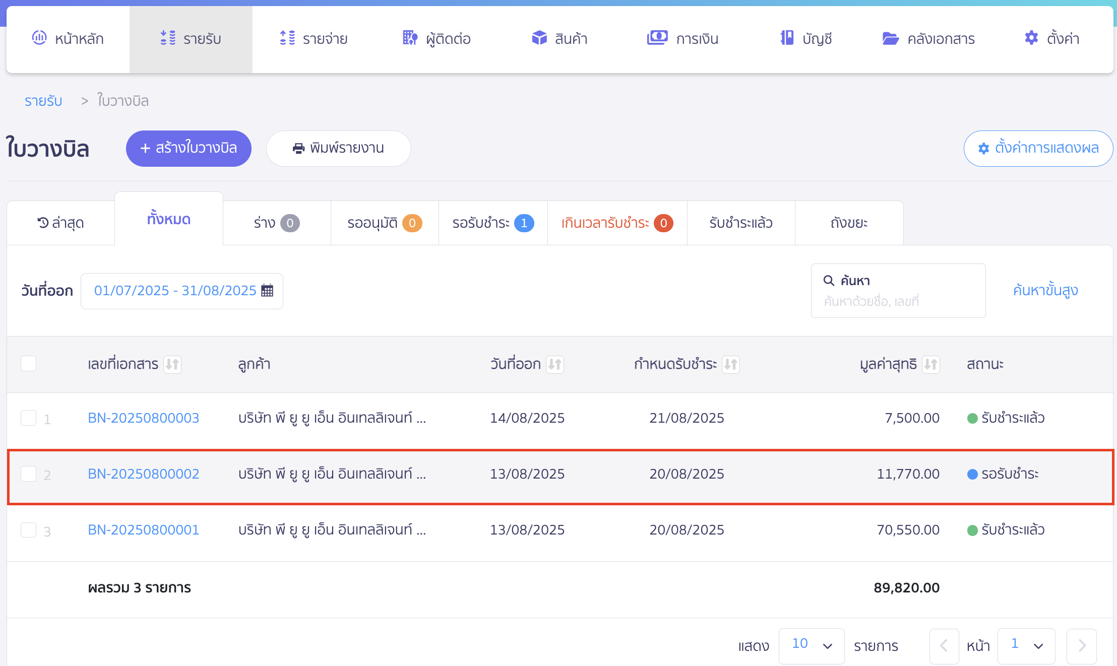Image resolution: width=1117 pixels, height=666 pixels.
Task: Sort by กำหนดรับชำระ column arrows
Action: pyautogui.click(x=731, y=364)
